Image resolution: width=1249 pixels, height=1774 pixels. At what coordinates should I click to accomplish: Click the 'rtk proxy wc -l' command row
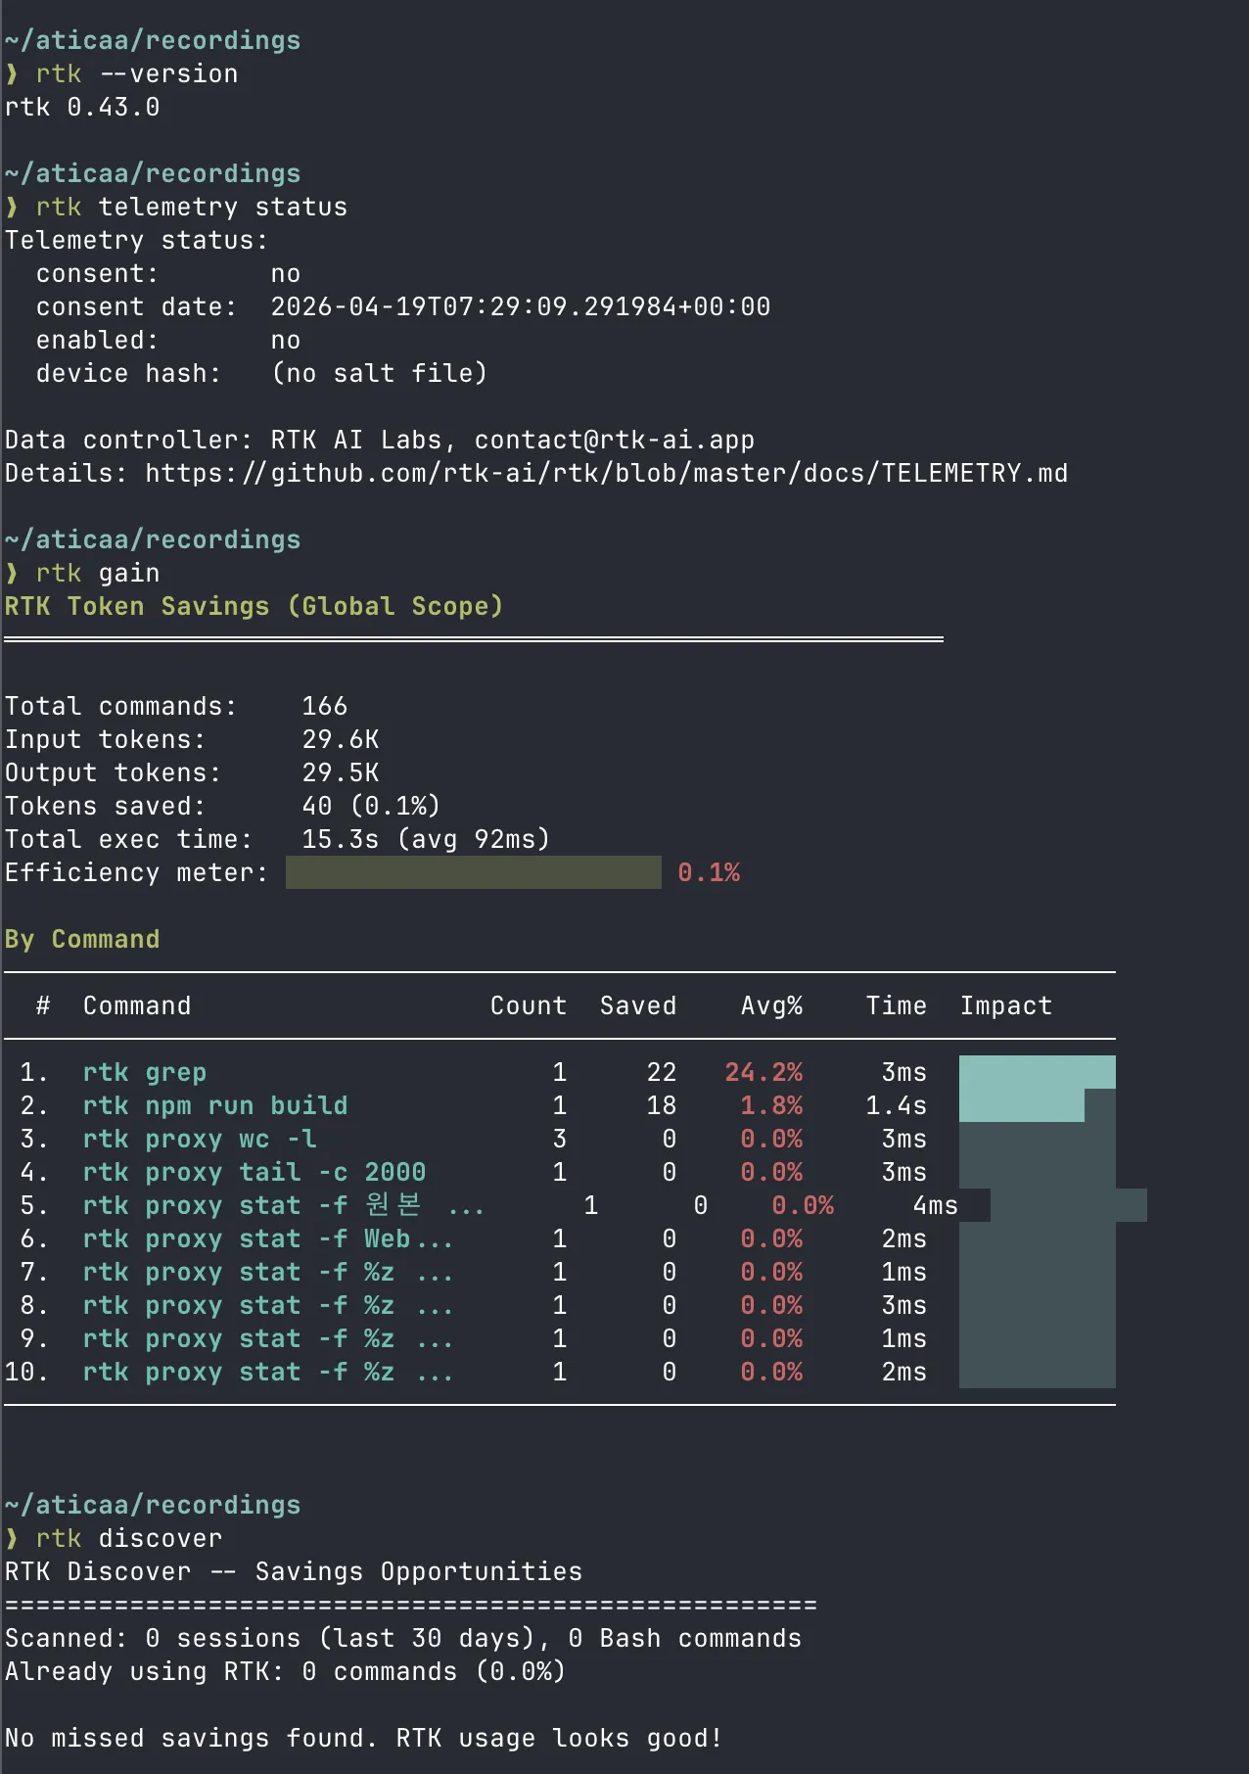[x=200, y=1139]
